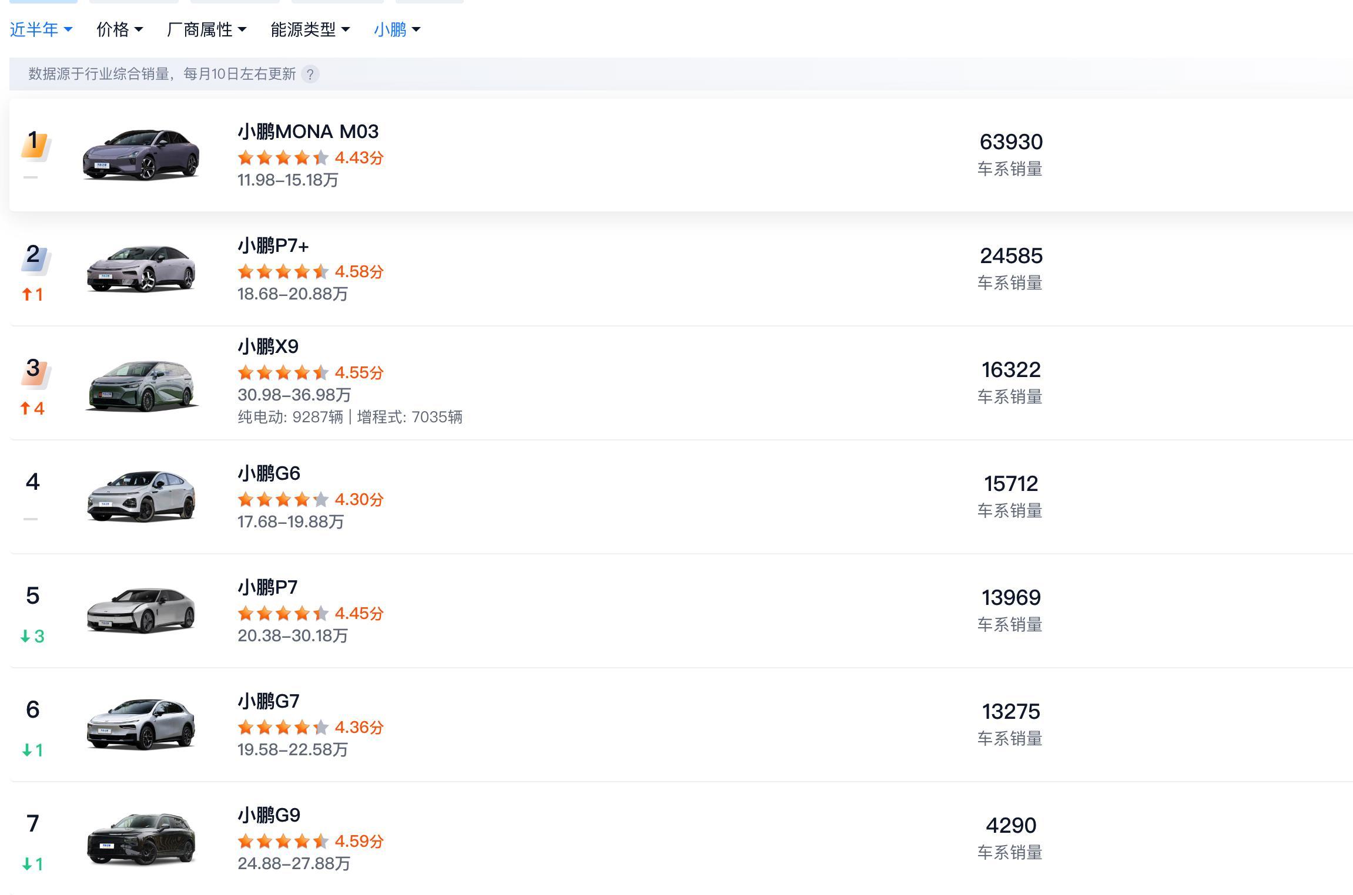Open the 近半年 time range dropdown
This screenshot has height=895, width=1353.
(41, 29)
